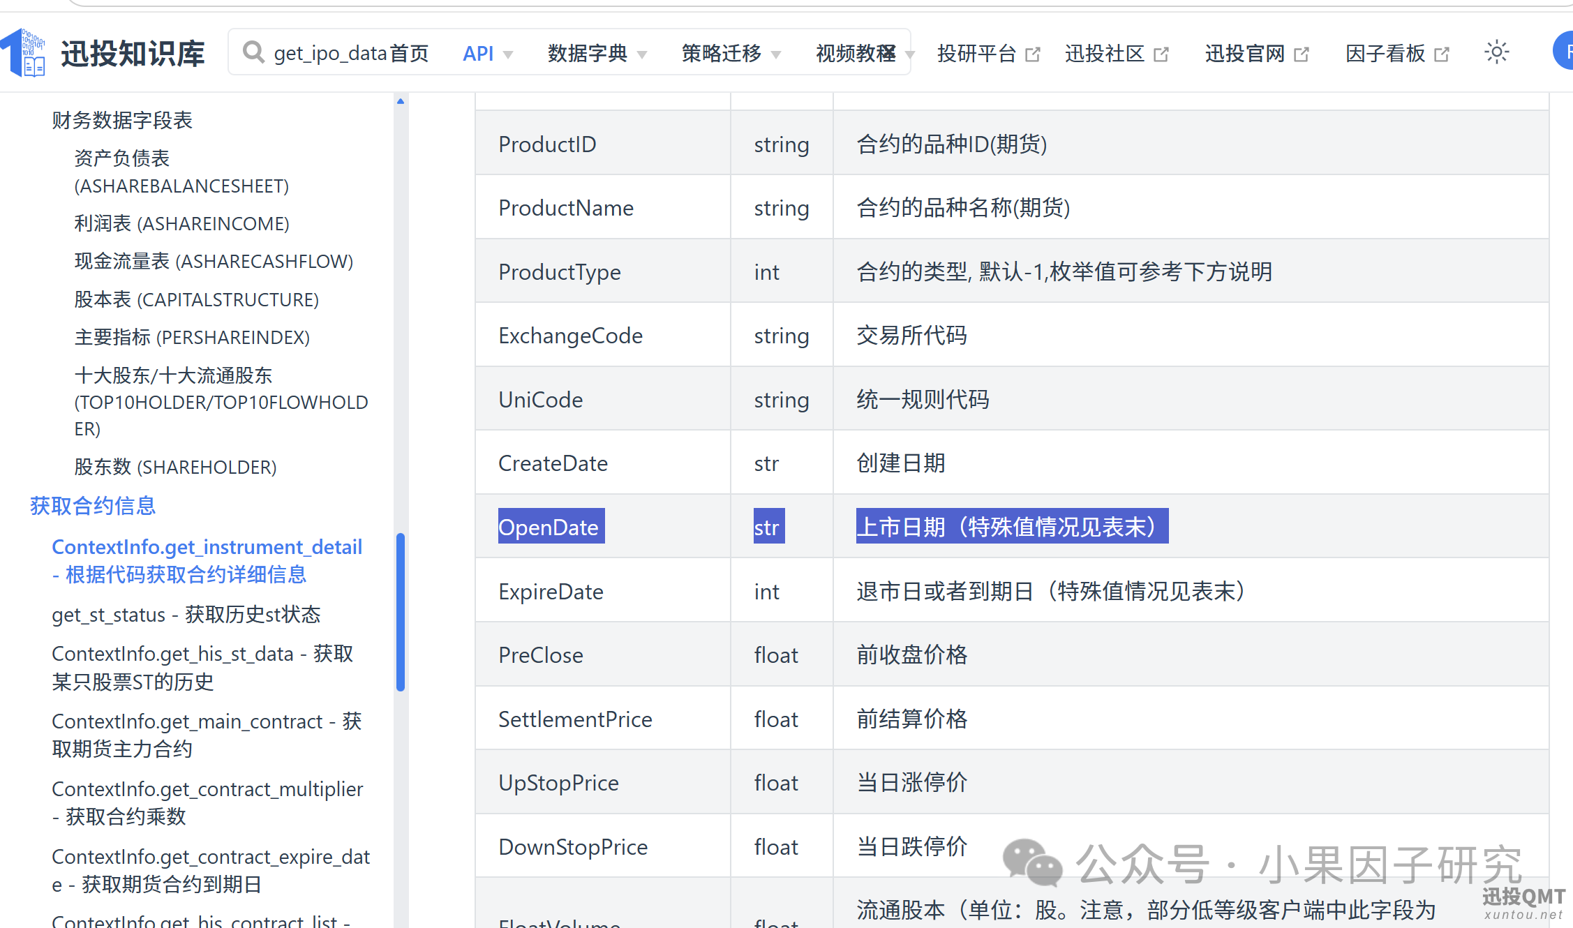Viewport: 1573px width, 928px height.
Task: Click the sidebar scroll up arrow
Action: (x=401, y=101)
